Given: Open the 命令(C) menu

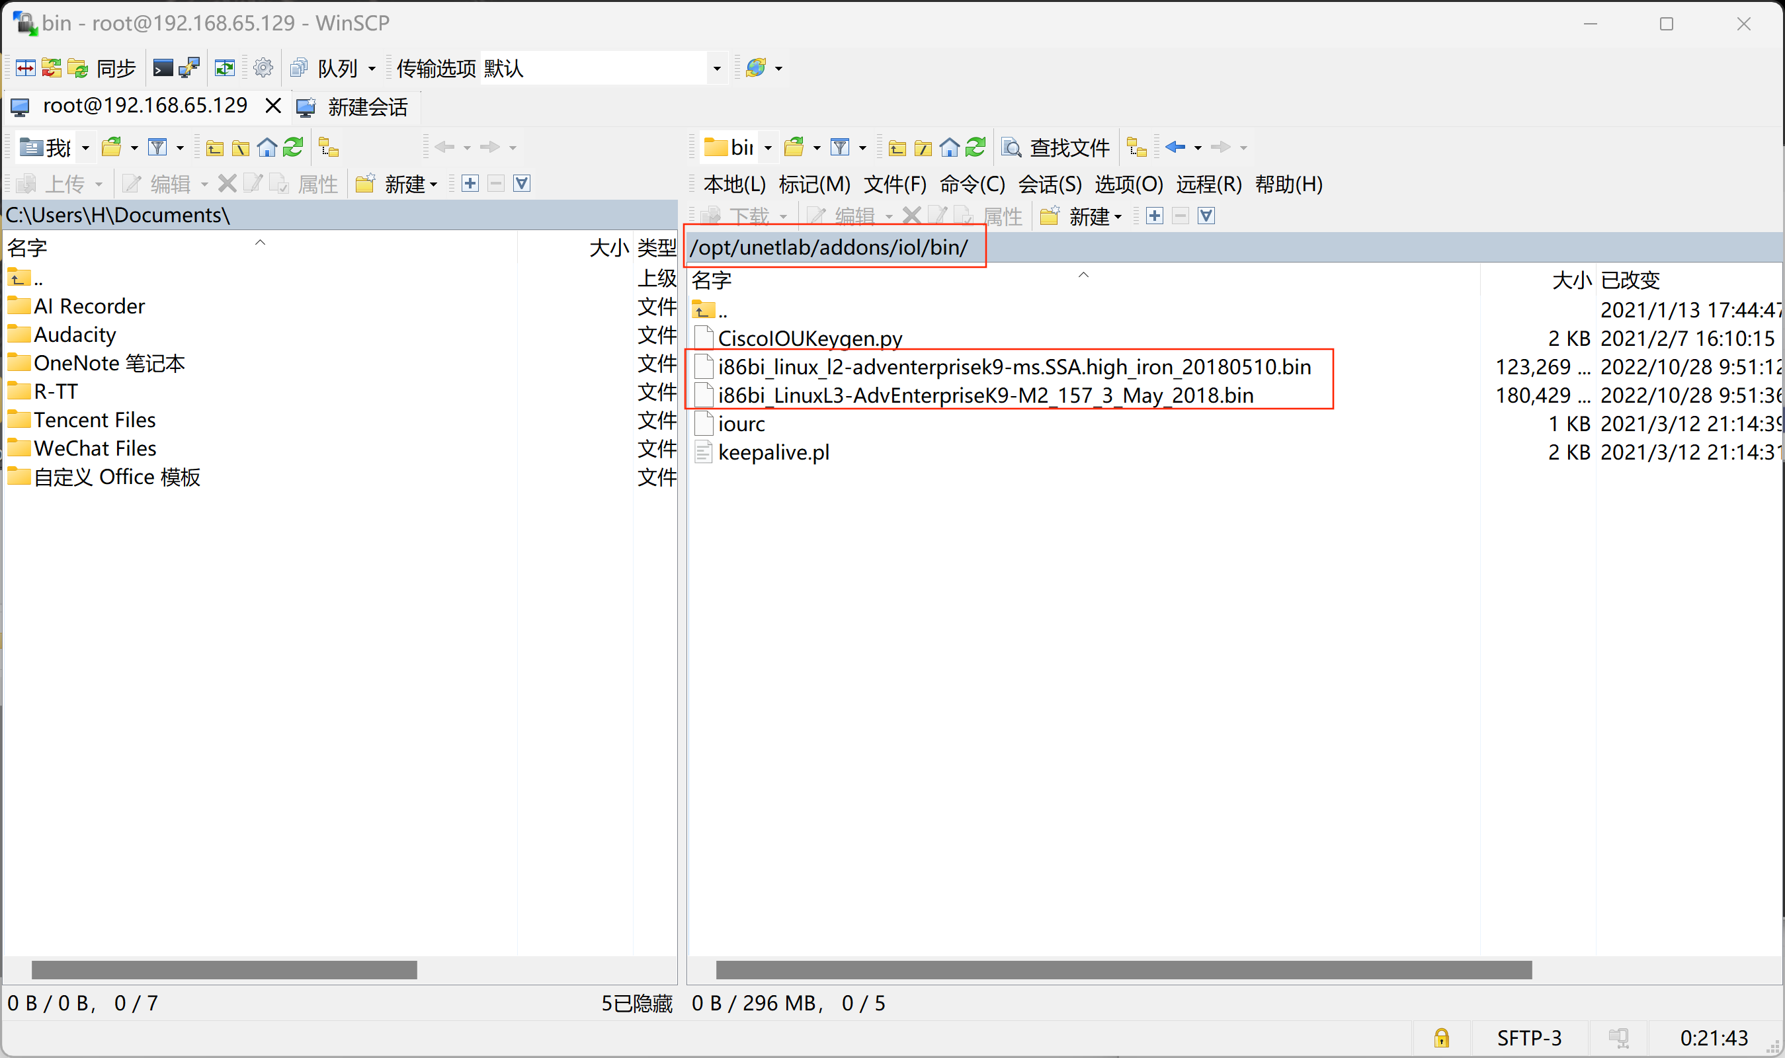Looking at the screenshot, I should click(x=972, y=184).
